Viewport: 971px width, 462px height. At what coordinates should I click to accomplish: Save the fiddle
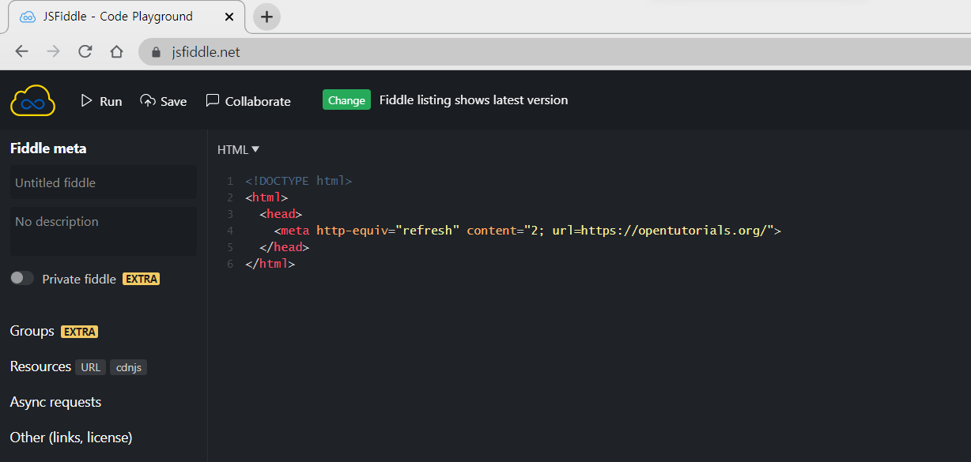coord(164,101)
